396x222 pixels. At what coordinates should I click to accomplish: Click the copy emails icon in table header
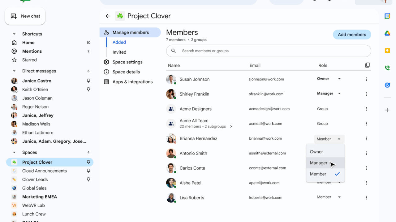pyautogui.click(x=367, y=65)
